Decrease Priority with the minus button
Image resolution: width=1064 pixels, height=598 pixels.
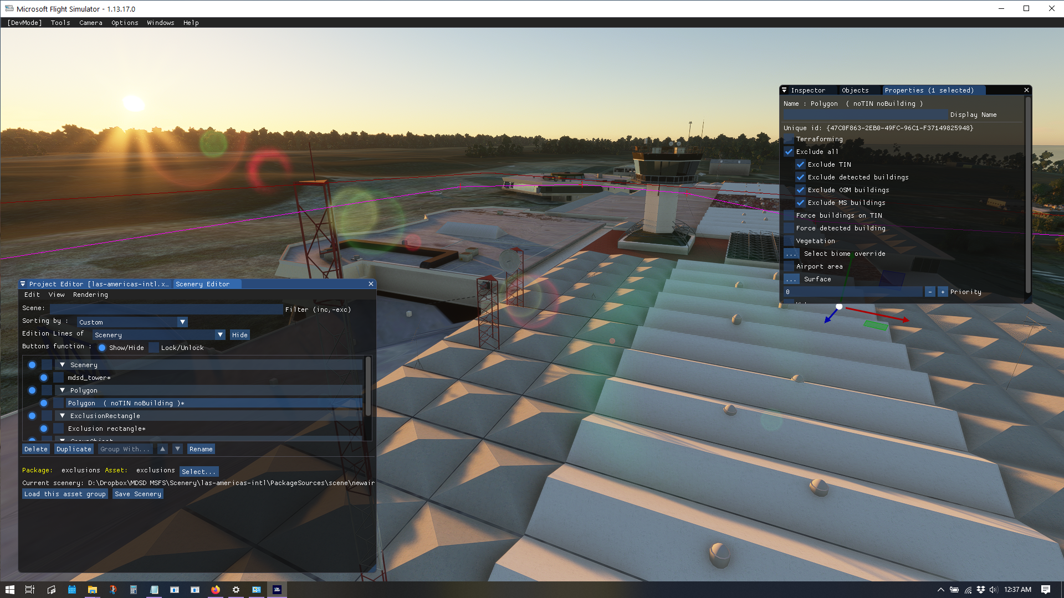pos(930,292)
